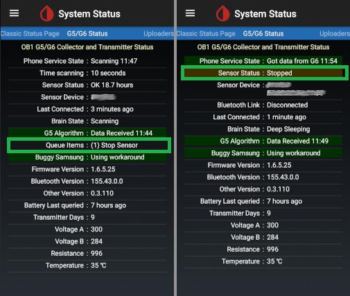The height and width of the screenshot is (296, 350).
Task: Select Firmware Version row on right panel
Action: [x=263, y=165]
